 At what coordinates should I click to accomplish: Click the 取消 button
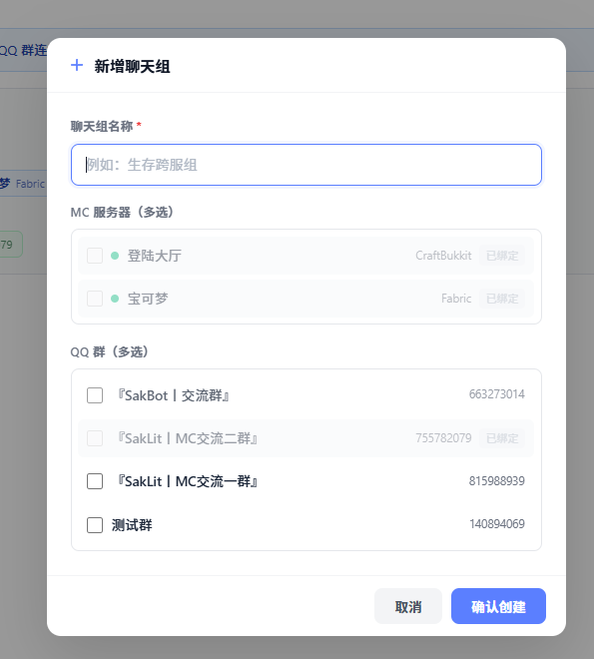[x=408, y=606]
